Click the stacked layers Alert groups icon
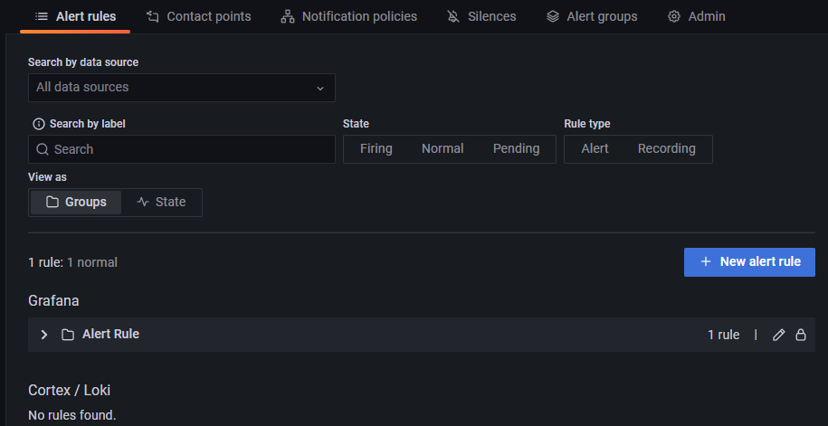Image resolution: width=828 pixels, height=426 pixels. [552, 17]
